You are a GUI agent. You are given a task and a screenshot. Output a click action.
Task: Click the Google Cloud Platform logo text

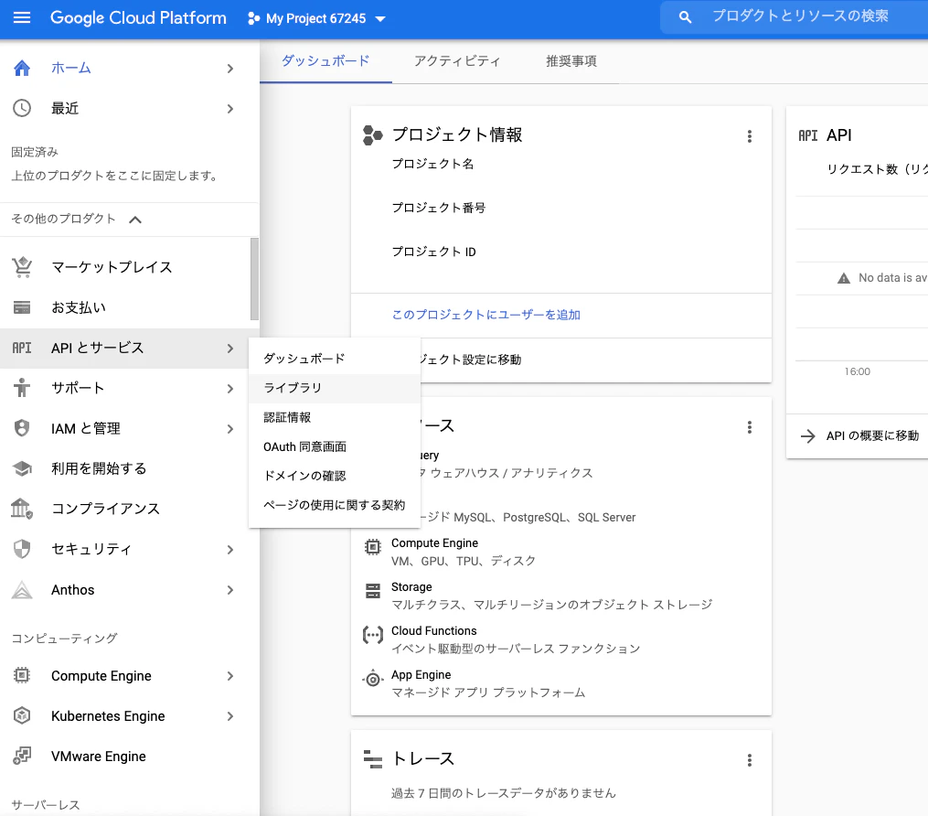(x=138, y=17)
